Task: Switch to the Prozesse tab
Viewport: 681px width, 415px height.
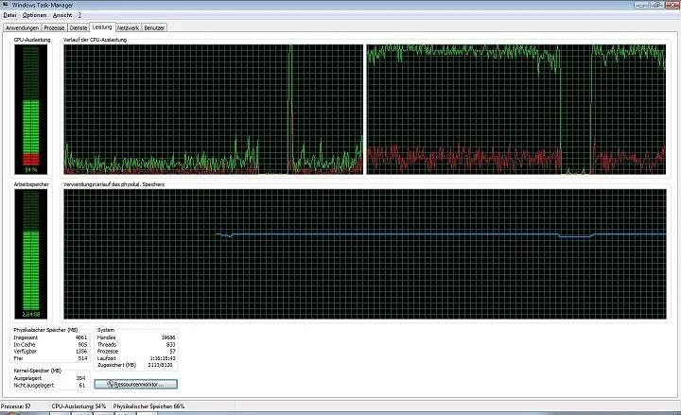Action: tap(54, 27)
